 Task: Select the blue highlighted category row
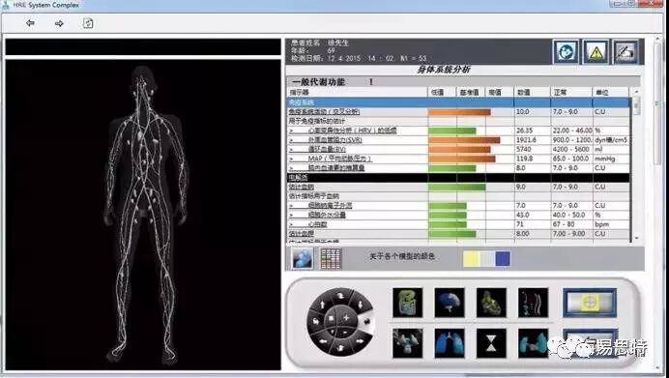458,102
